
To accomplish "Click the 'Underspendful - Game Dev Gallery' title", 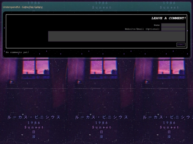I will click(23, 7).
